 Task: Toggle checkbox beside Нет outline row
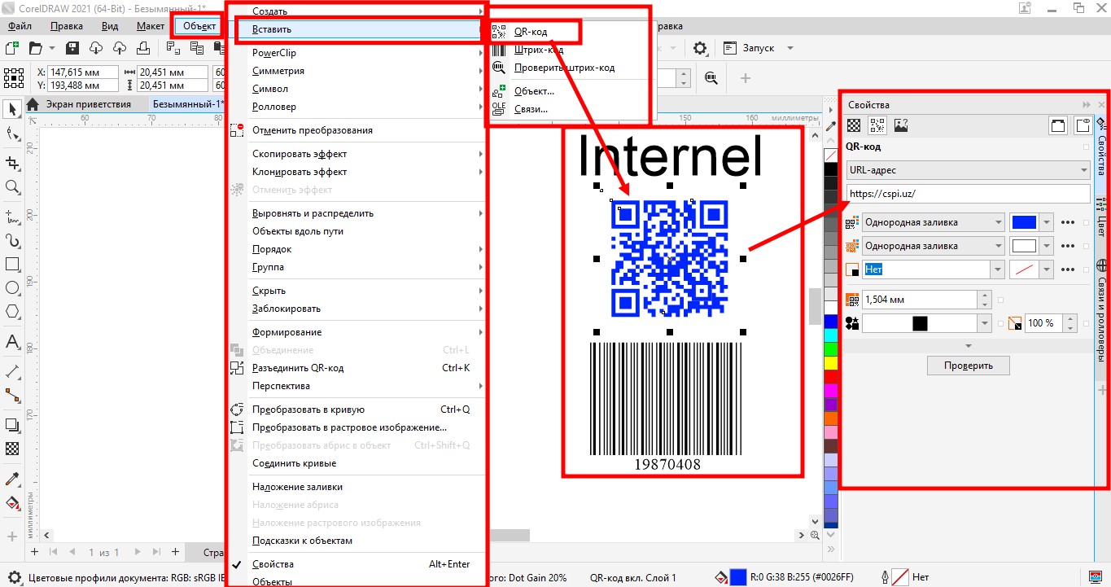[1086, 269]
